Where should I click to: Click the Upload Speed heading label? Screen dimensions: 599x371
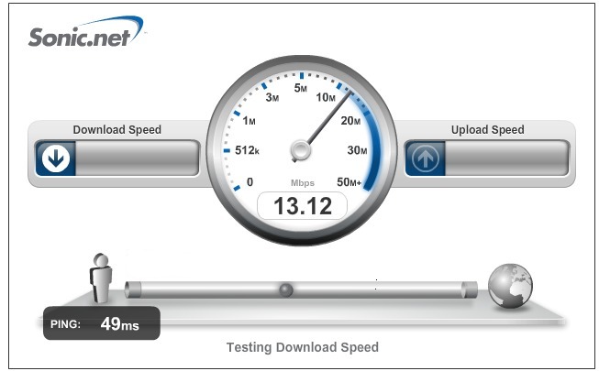click(x=488, y=130)
